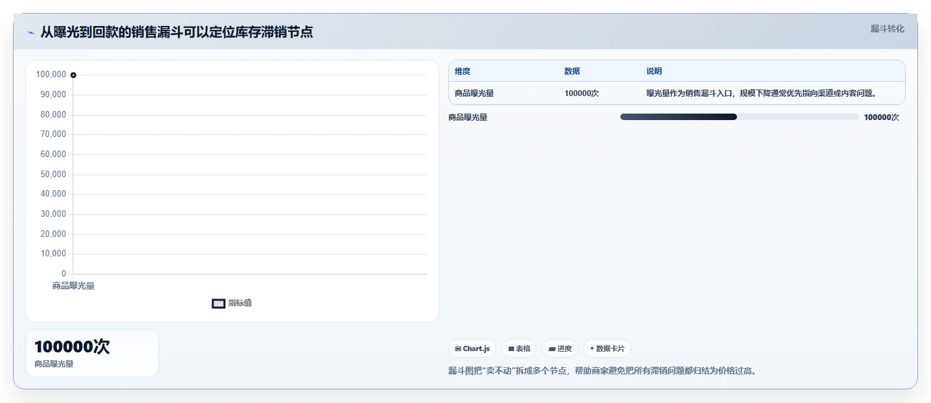This screenshot has width=931, height=403.
Task: Click the 数据 column header
Action: click(572, 71)
